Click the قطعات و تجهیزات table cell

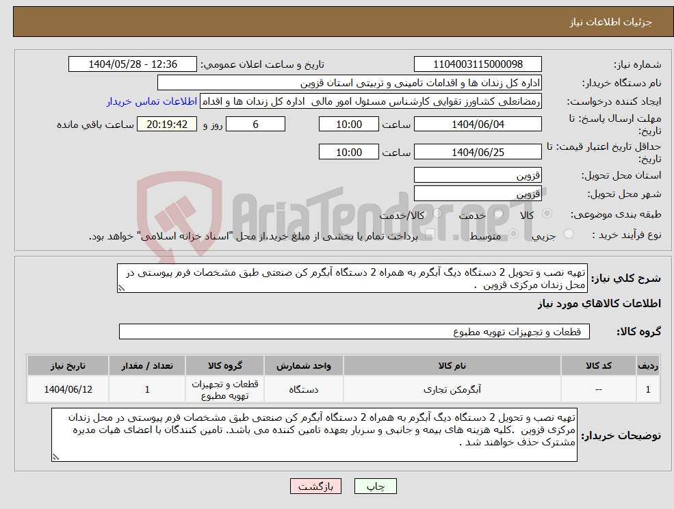click(225, 389)
